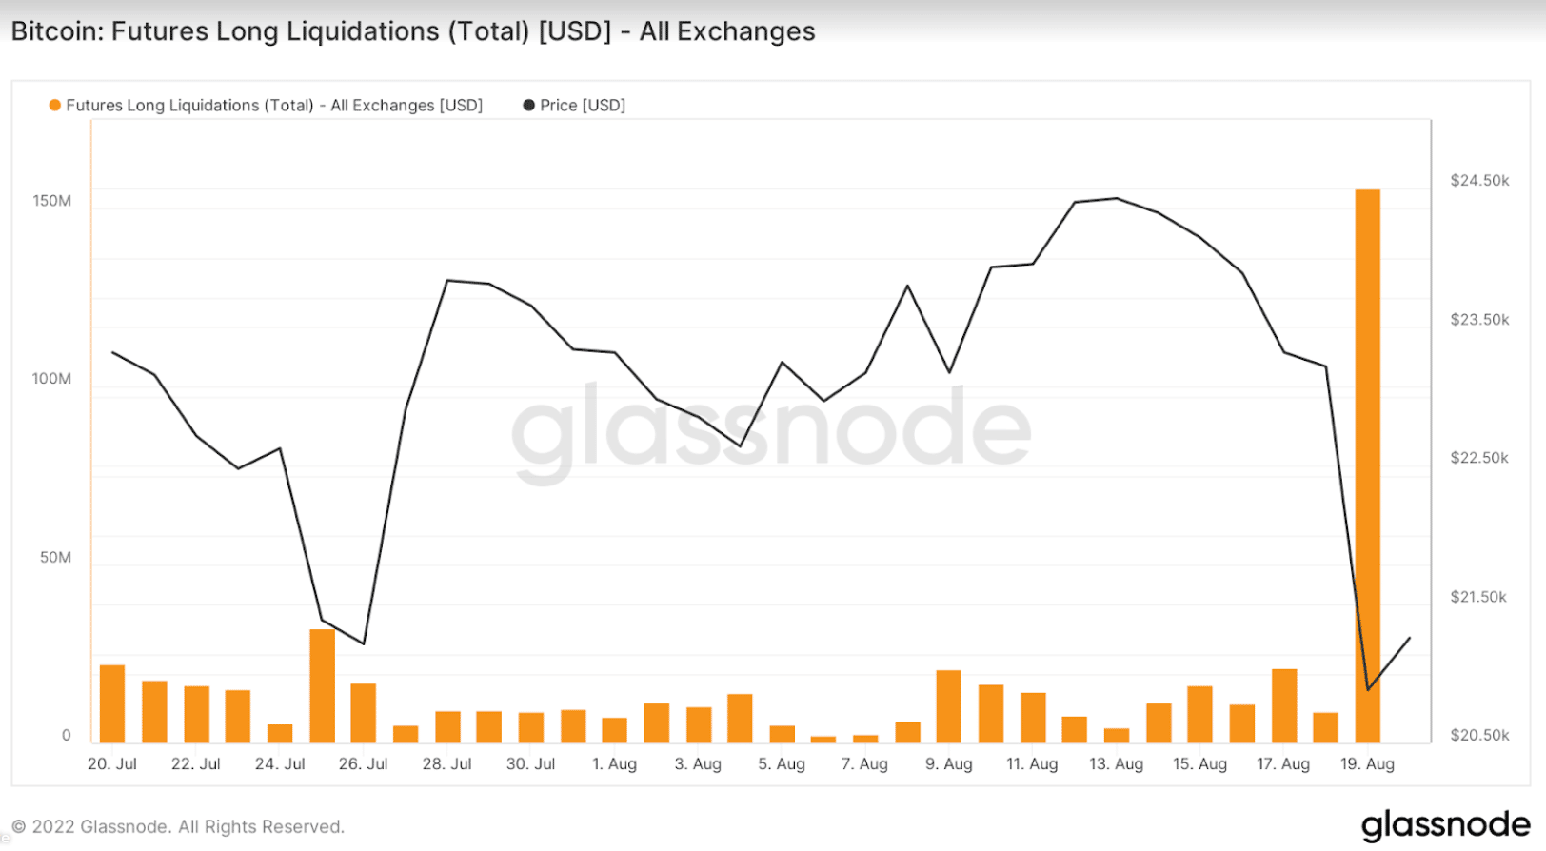Image resolution: width=1546 pixels, height=851 pixels.
Task: Click the tall orange bar for 19. Aug
Action: coord(1367,465)
